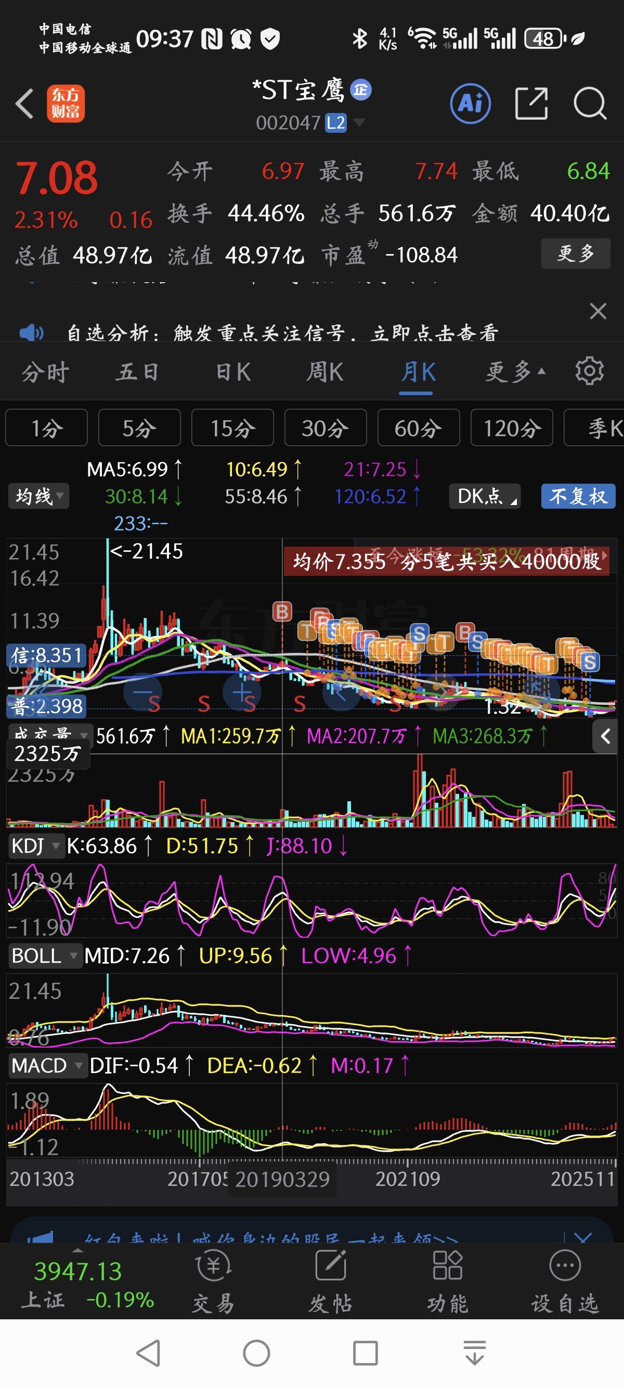The height and width of the screenshot is (1387, 624).
Task: Choose the 季K period button
Action: tap(594, 428)
